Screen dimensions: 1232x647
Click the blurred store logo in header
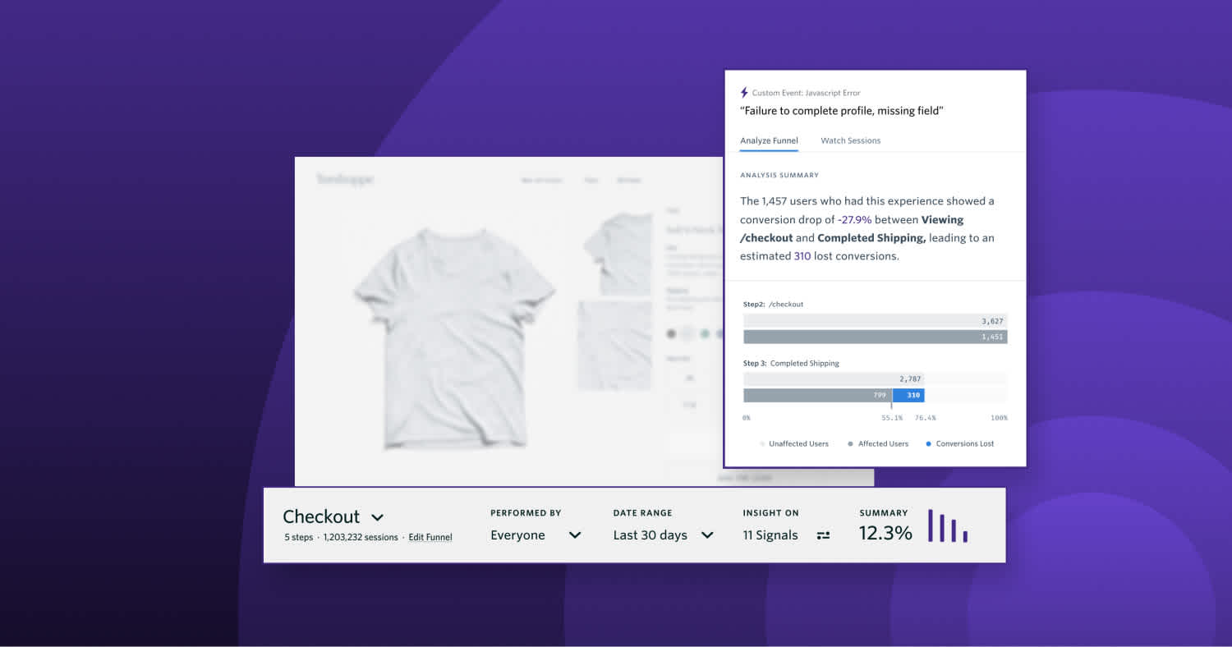[x=345, y=179]
